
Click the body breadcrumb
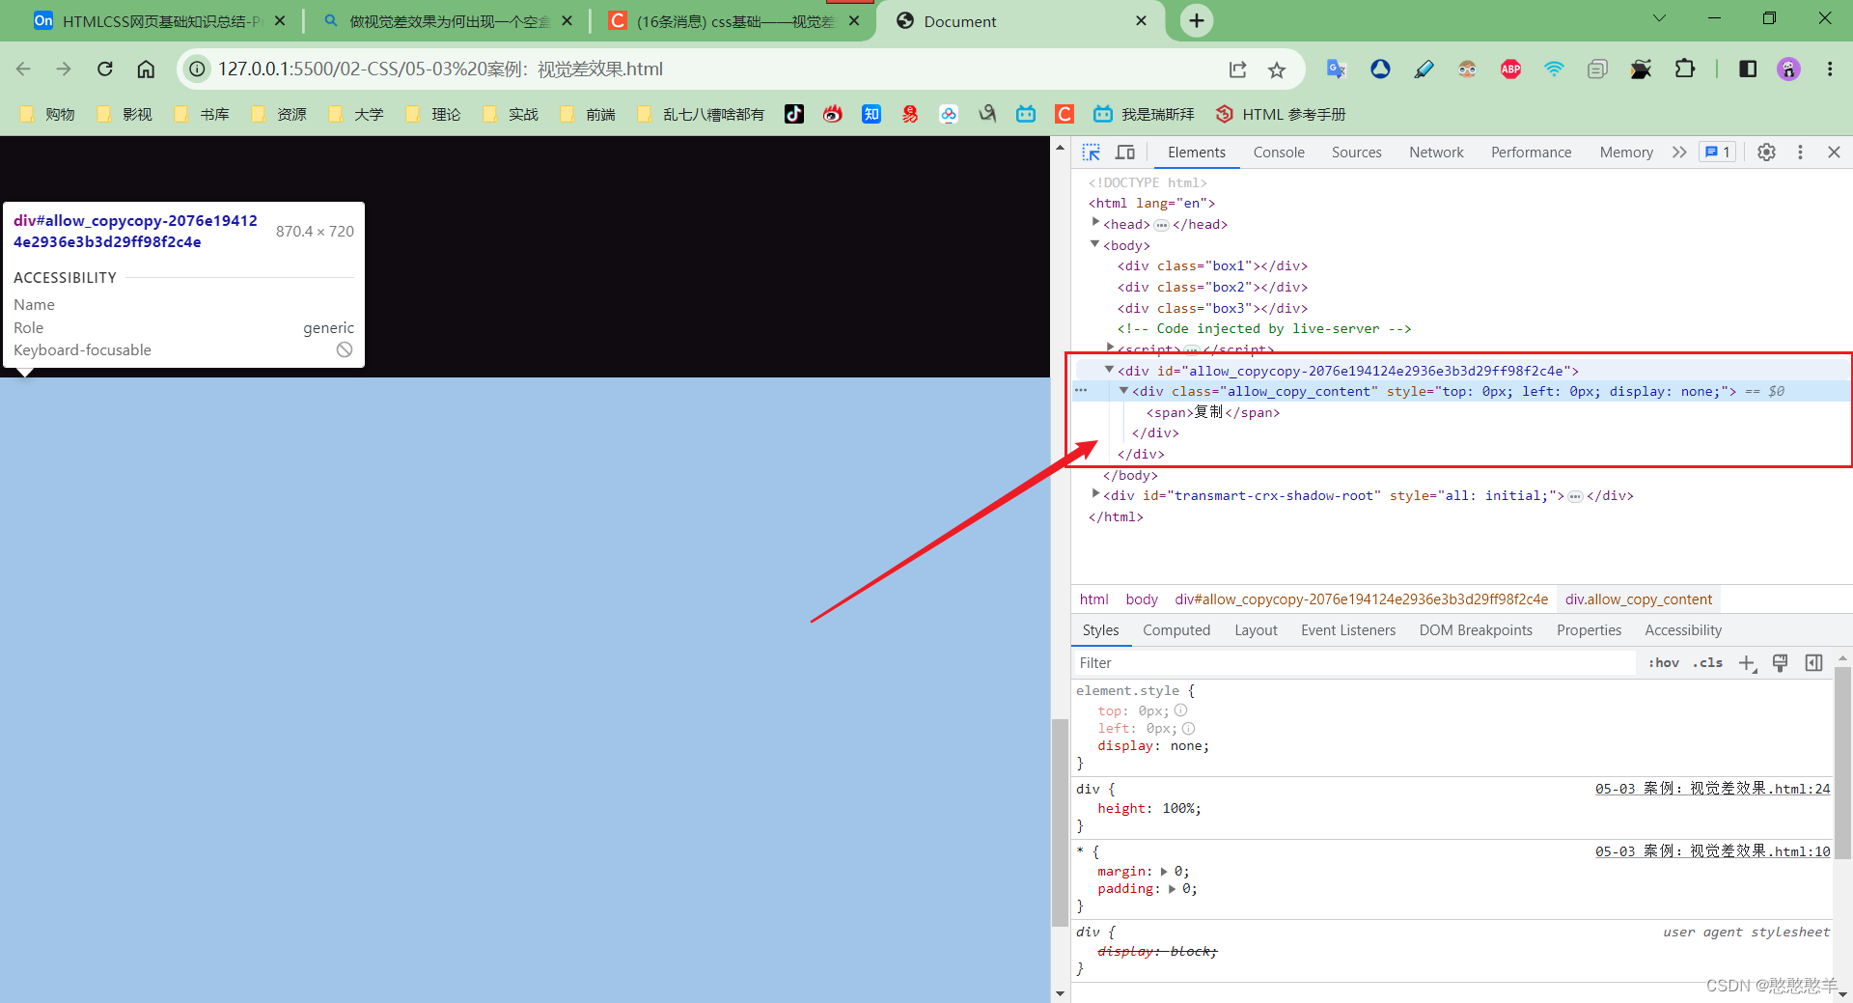pos(1141,599)
